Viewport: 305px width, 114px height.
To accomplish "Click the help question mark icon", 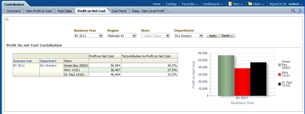I will [299, 10].
